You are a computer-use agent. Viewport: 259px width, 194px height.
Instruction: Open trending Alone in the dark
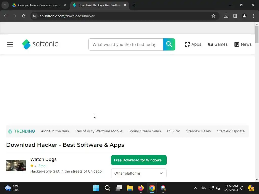click(55, 131)
